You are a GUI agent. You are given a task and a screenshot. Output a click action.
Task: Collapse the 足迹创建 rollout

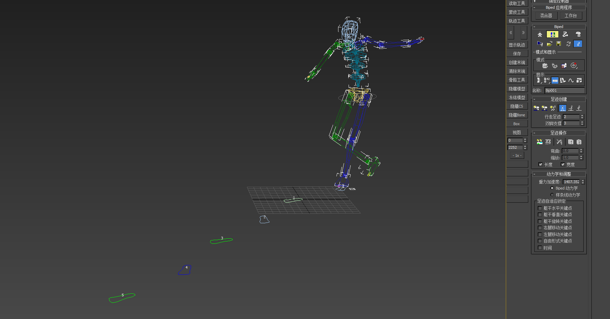[559, 99]
